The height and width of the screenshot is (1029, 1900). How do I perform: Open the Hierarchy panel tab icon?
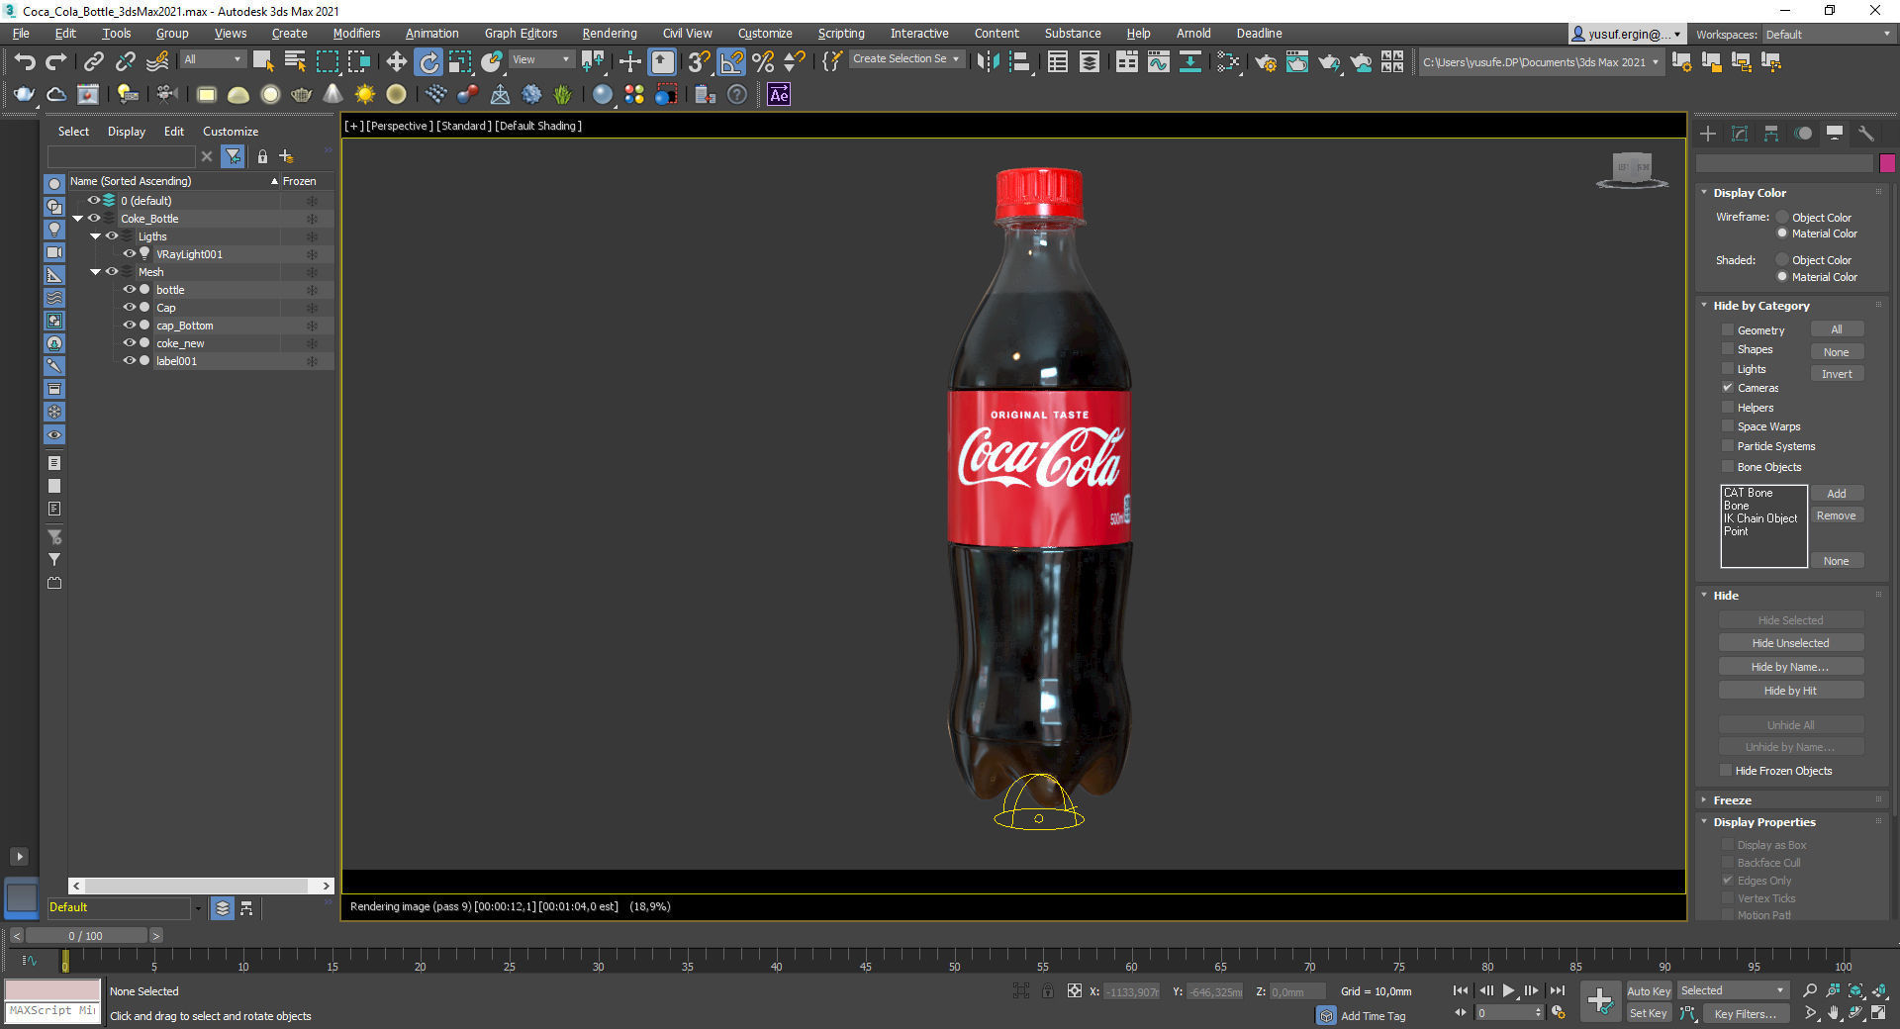[x=1771, y=133]
